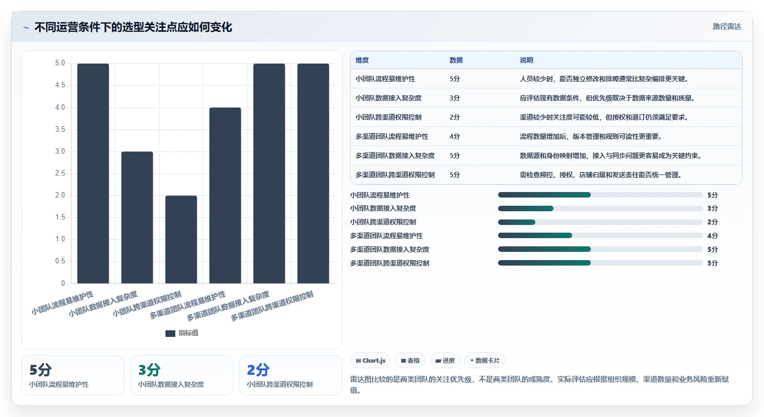Click the 3分 cell in the table

click(455, 98)
